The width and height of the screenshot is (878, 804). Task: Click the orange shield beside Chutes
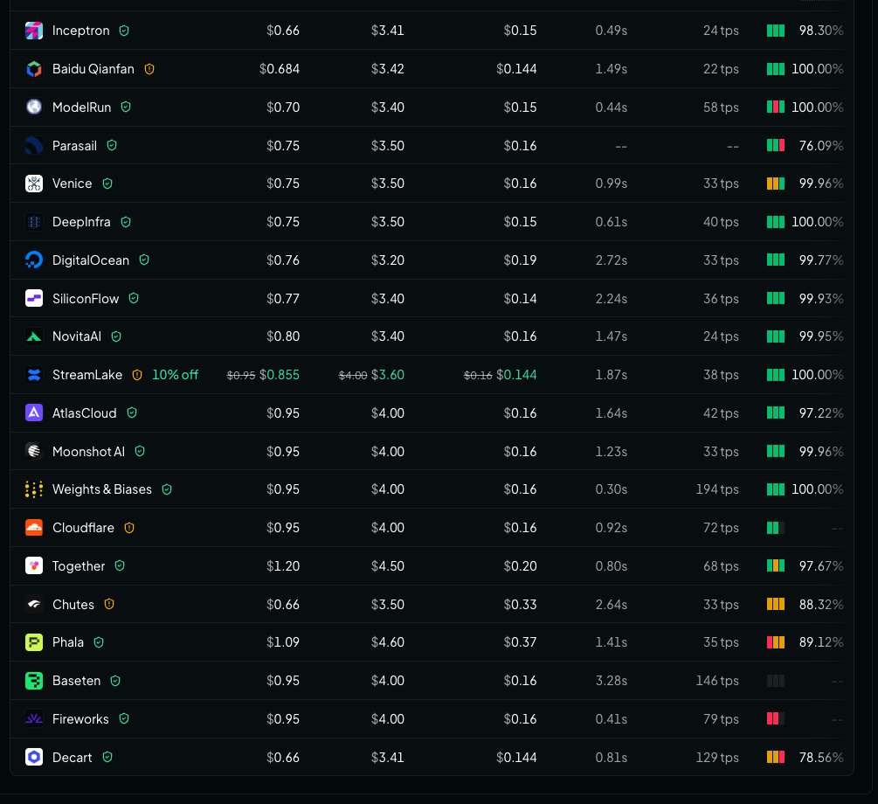[x=109, y=604]
